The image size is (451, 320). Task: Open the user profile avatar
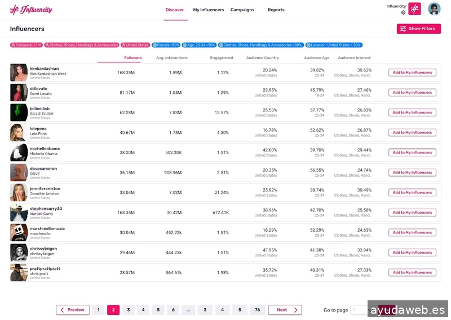point(434,9)
